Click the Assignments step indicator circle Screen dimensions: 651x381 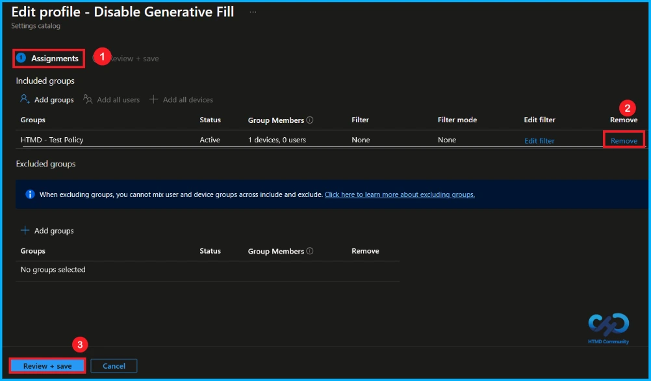[x=21, y=59]
